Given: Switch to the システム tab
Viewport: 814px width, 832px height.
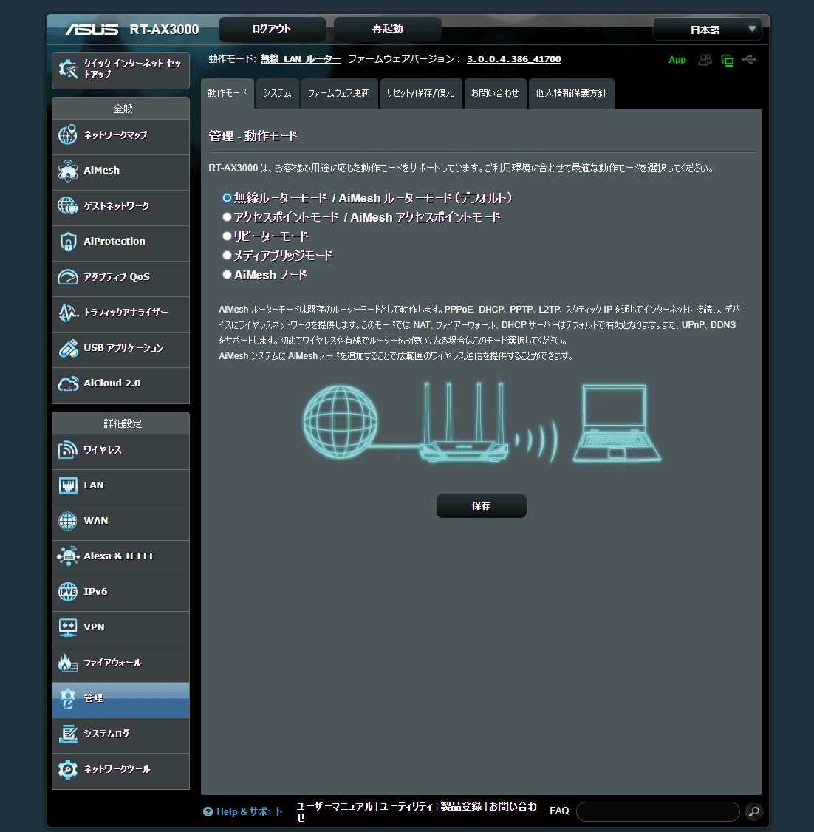Looking at the screenshot, I should [x=277, y=93].
